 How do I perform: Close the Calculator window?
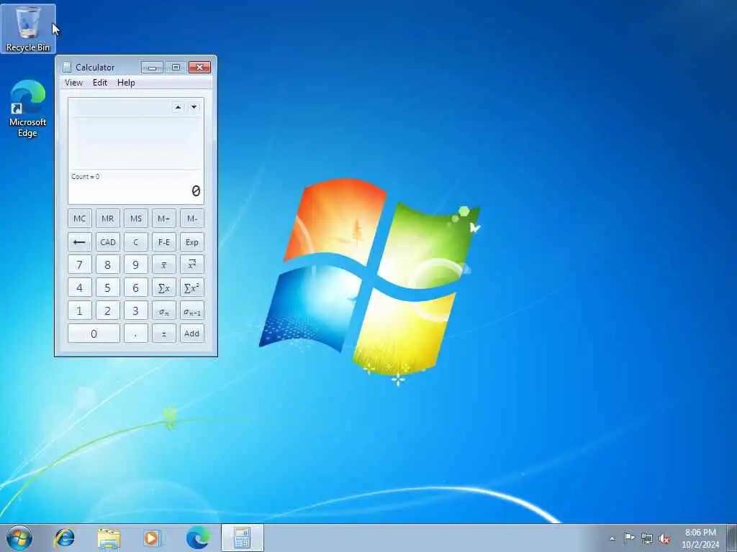tap(200, 68)
